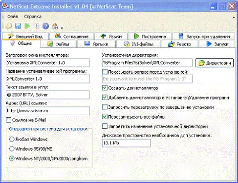Open the Файл menu

point(13,17)
